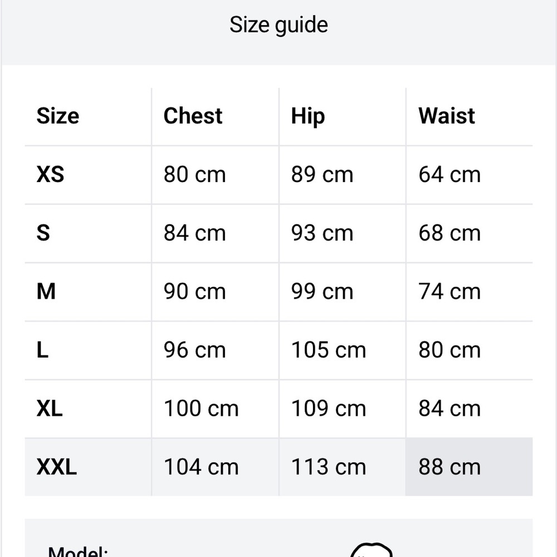Select the Waist column header
Screen dimensions: 557x557
447,116
